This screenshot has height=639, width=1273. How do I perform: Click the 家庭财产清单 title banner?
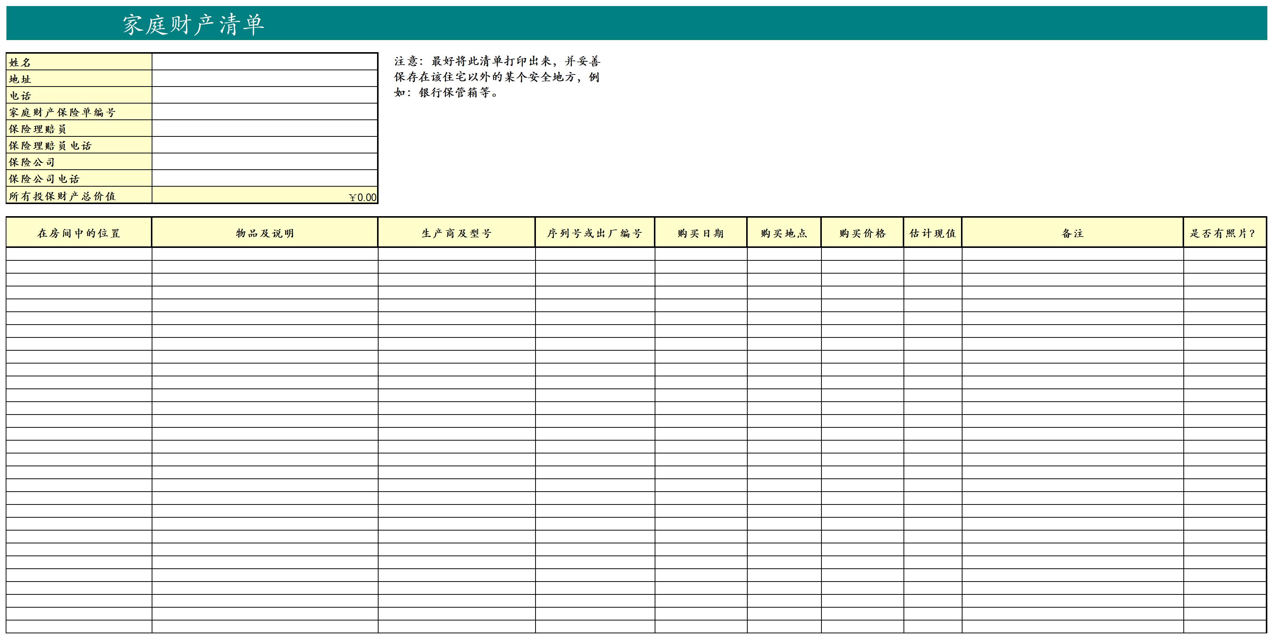193,24
